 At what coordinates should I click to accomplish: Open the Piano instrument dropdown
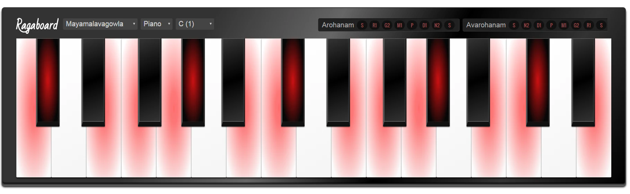tap(157, 24)
